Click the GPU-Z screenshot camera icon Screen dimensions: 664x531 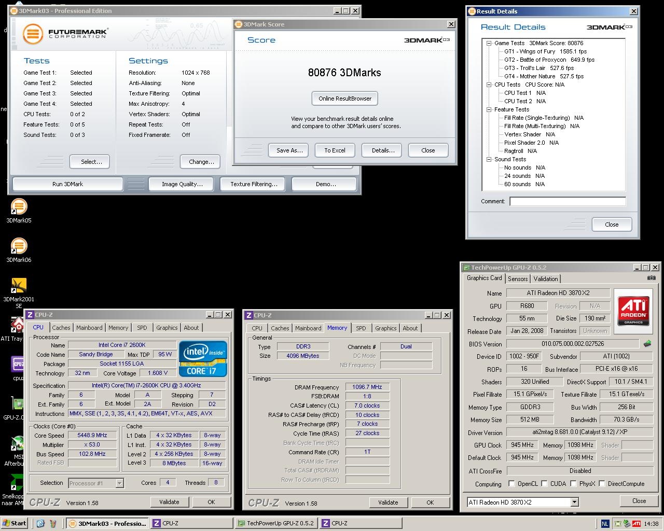click(x=651, y=278)
